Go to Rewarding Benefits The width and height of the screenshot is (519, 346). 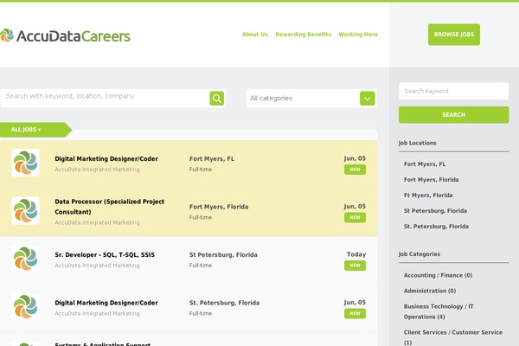[304, 34]
